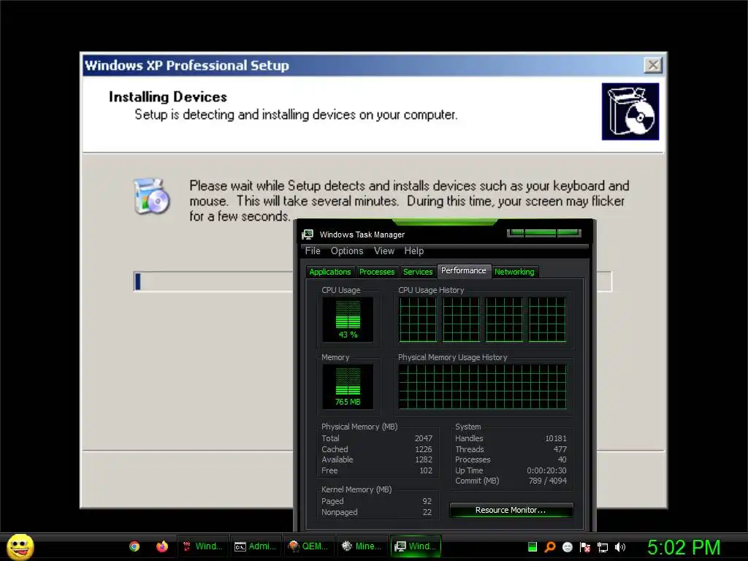The height and width of the screenshot is (561, 748).
Task: Click the Installing Devices heading
Action: (x=168, y=97)
